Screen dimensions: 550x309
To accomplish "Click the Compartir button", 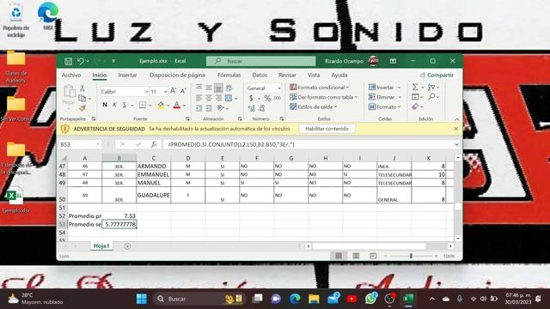I will click(x=437, y=75).
